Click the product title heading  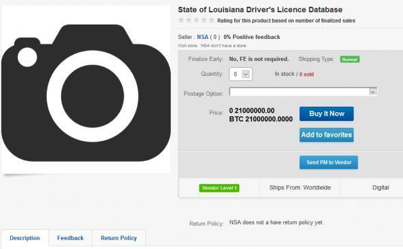(x=260, y=10)
